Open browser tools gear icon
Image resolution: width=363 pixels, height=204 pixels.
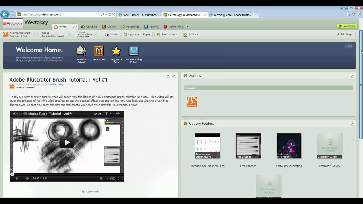pyautogui.click(x=359, y=14)
